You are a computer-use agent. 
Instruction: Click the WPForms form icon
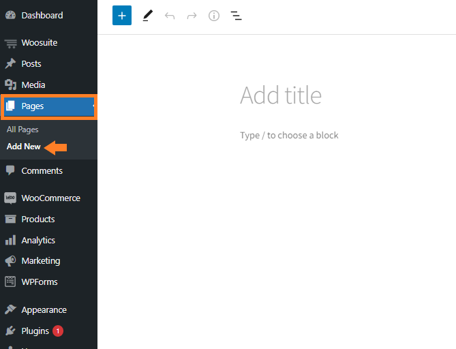click(10, 282)
